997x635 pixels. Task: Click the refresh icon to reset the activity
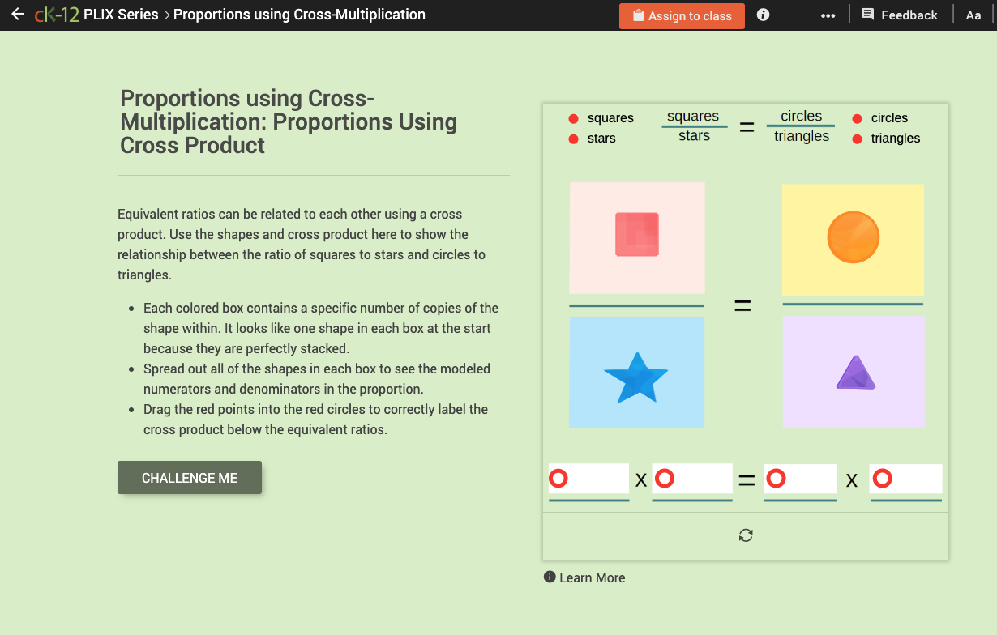pos(745,535)
